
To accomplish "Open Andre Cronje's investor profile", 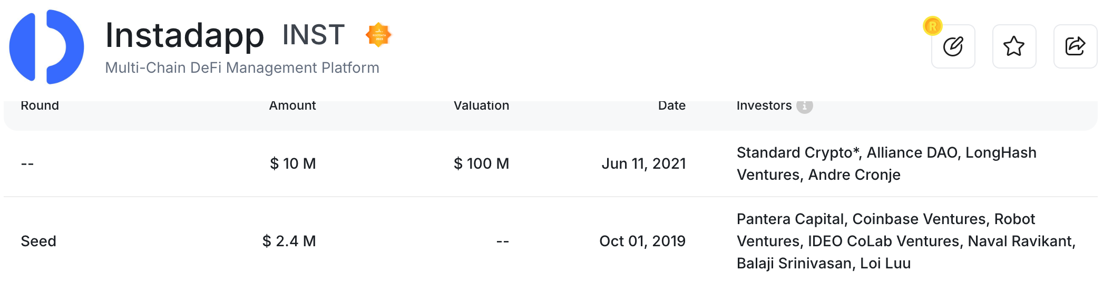I will pyautogui.click(x=854, y=175).
